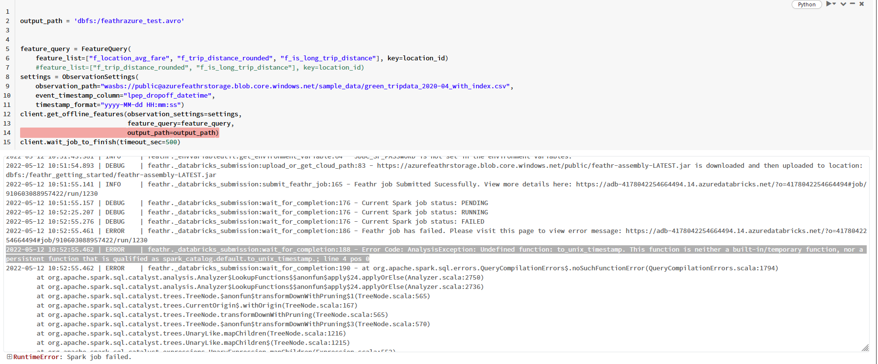878x364 pixels.
Task: Delete the cell with the X icon
Action: coord(862,4)
